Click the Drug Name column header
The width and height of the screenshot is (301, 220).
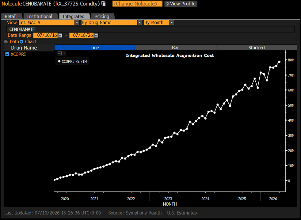24,48
